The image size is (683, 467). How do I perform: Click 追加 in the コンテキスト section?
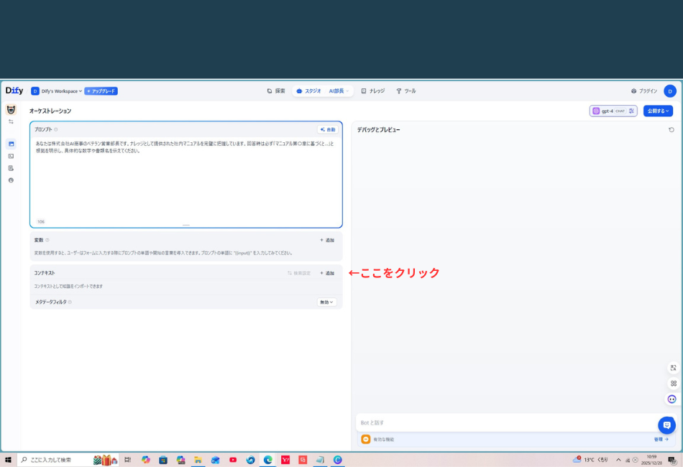(327, 273)
